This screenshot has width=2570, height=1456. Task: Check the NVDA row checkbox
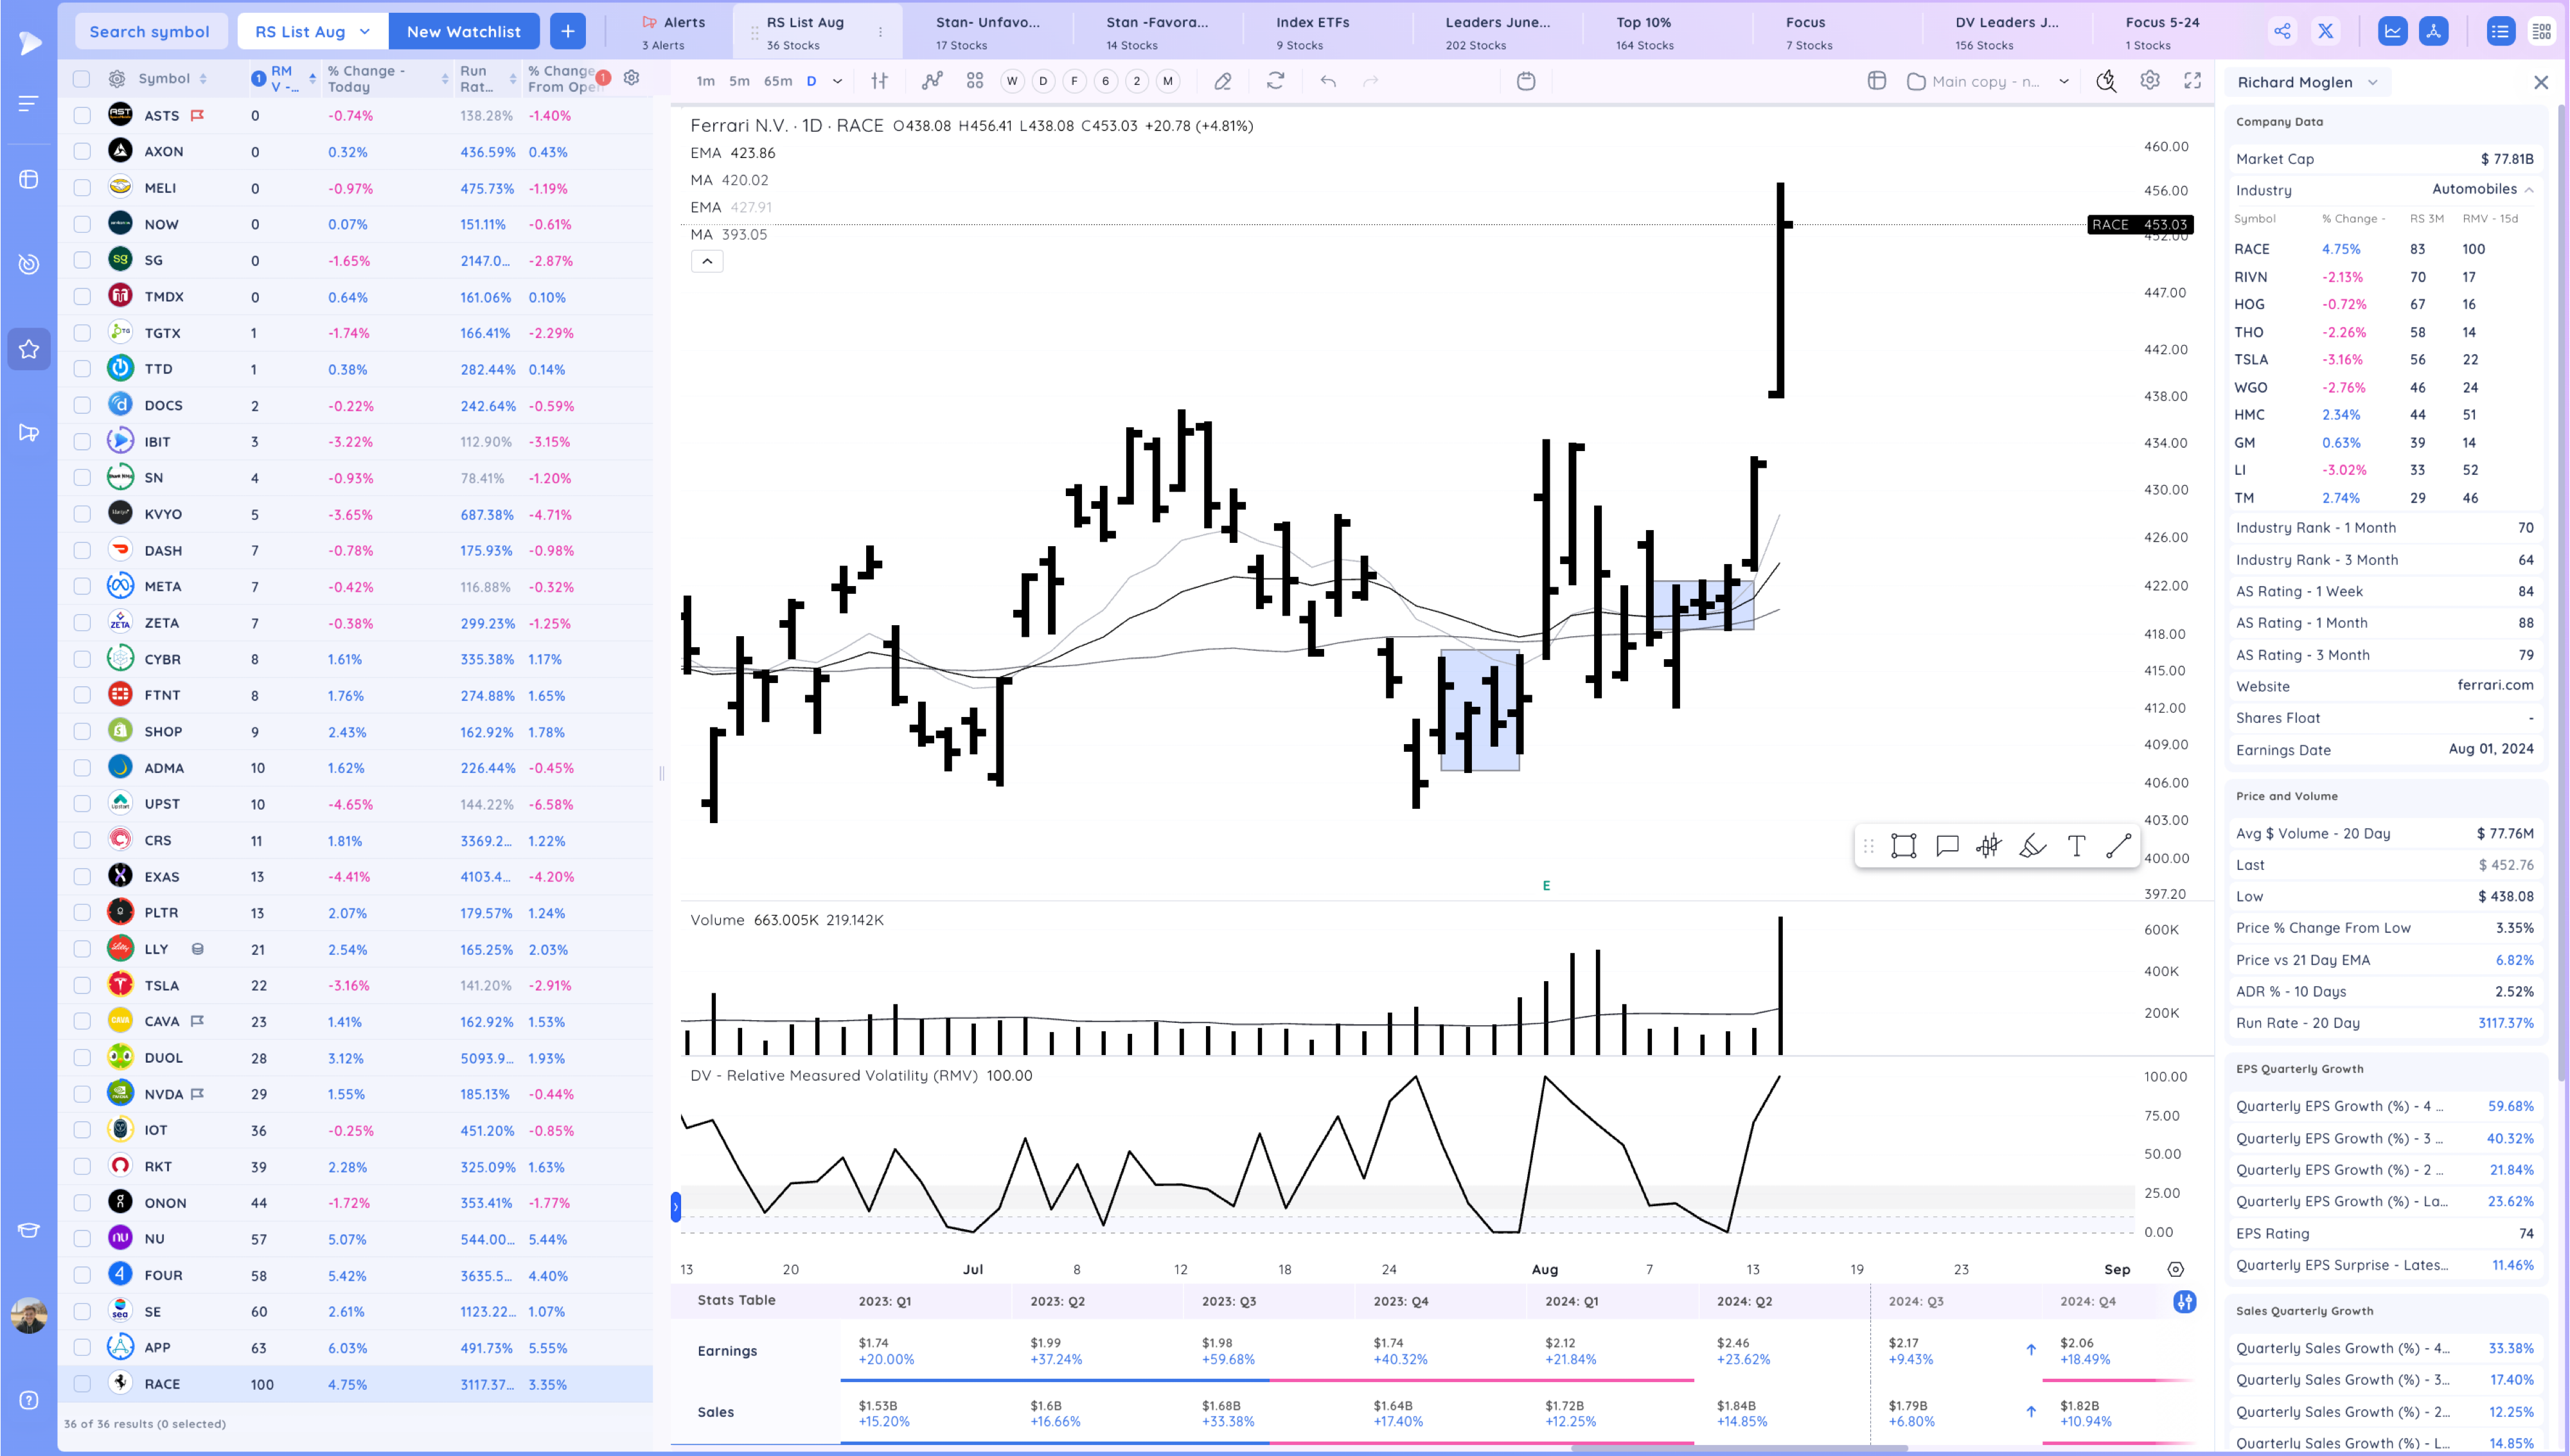82,1094
